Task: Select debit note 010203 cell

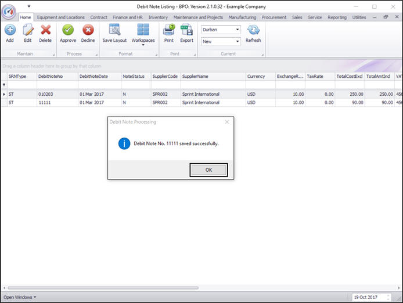Action: click(57, 94)
